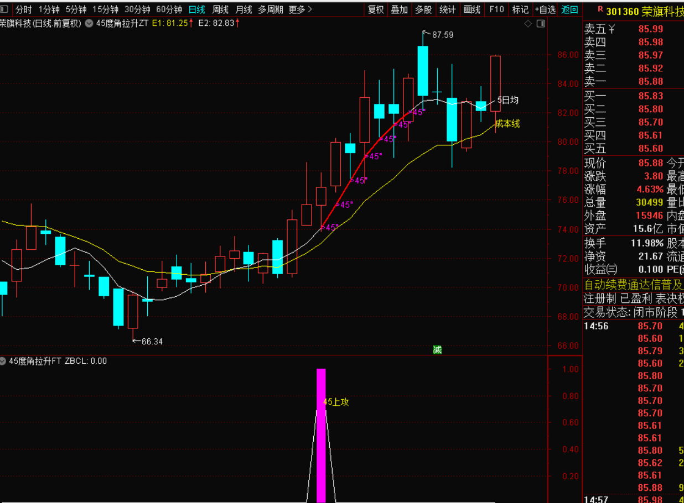Click the diamond marker icon above the chart

pos(528,23)
